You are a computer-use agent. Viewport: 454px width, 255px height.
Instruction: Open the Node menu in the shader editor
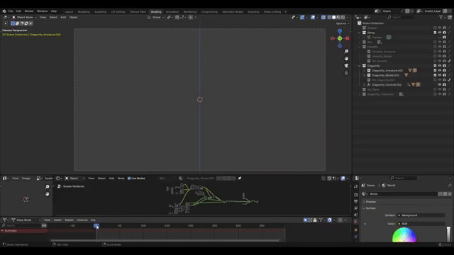tap(121, 178)
